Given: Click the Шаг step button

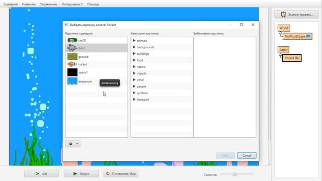Looking at the screenshot, I should pyautogui.click(x=41, y=173).
